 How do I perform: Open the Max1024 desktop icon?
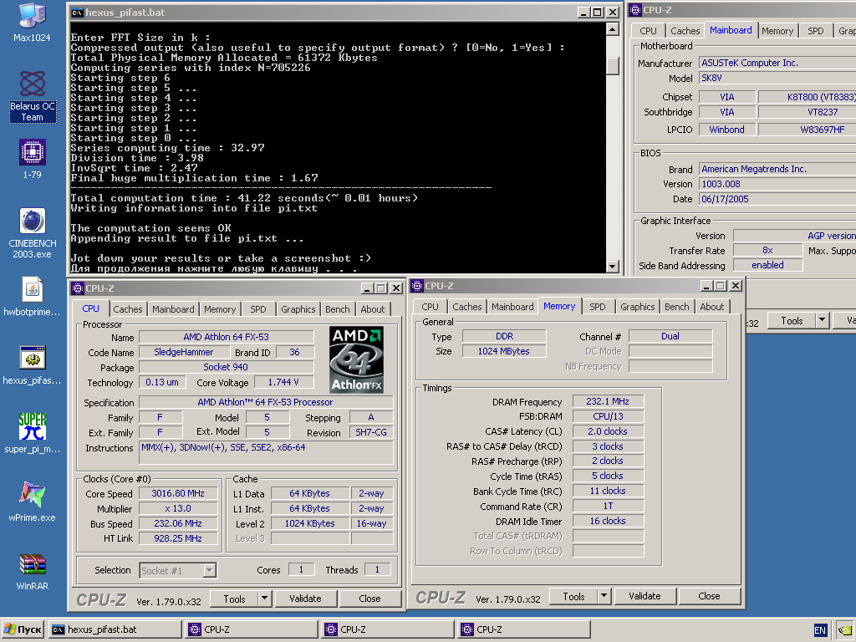(x=32, y=22)
